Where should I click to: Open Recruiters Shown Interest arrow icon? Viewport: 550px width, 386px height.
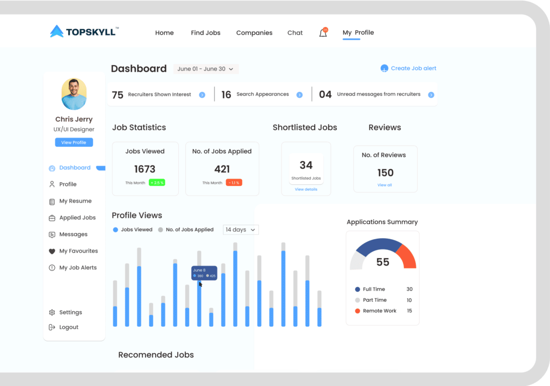202,95
